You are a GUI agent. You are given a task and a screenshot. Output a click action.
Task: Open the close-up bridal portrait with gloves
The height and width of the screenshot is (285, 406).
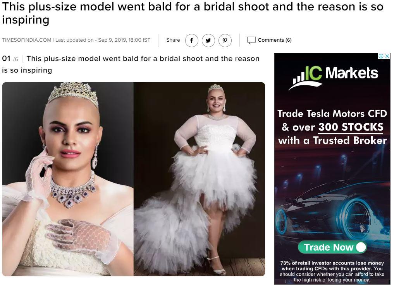click(68, 179)
